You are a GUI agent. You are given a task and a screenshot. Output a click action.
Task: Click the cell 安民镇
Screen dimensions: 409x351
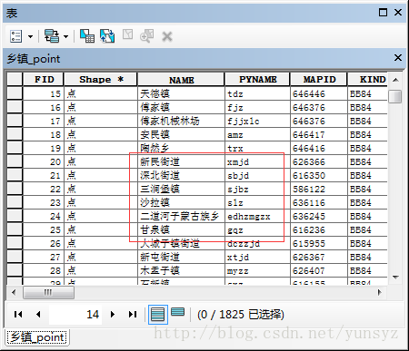181,134
